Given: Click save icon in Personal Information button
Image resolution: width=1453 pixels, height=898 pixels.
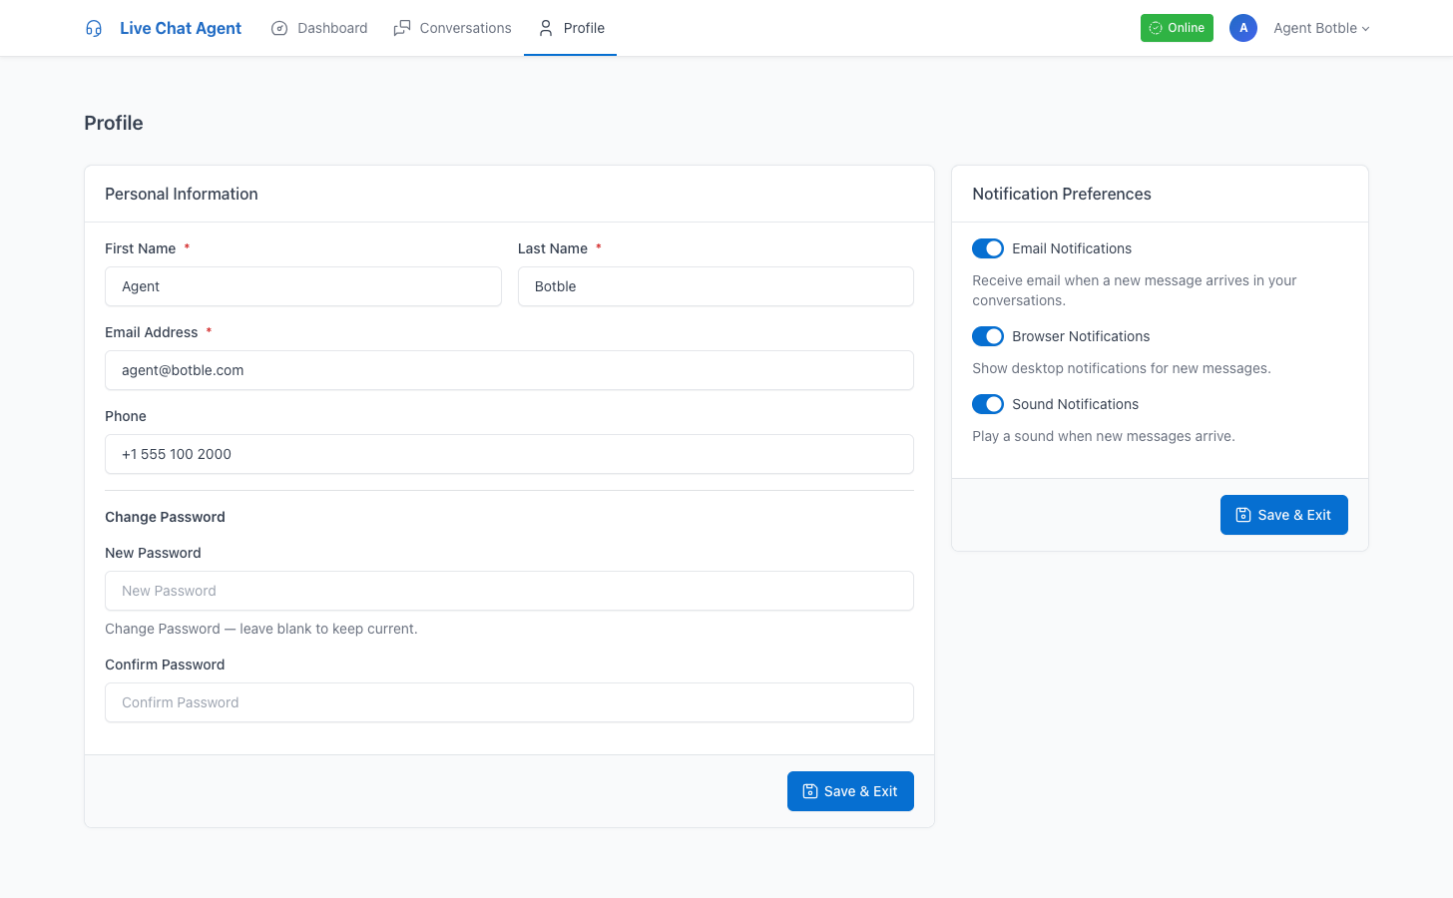Looking at the screenshot, I should pos(810,791).
